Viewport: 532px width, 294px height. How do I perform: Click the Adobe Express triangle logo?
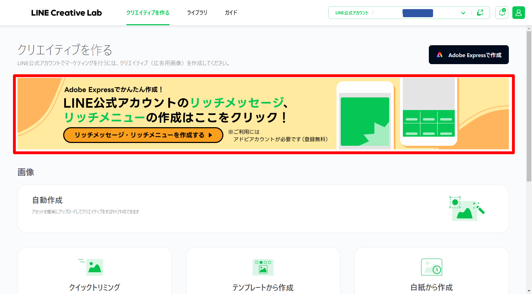440,54
